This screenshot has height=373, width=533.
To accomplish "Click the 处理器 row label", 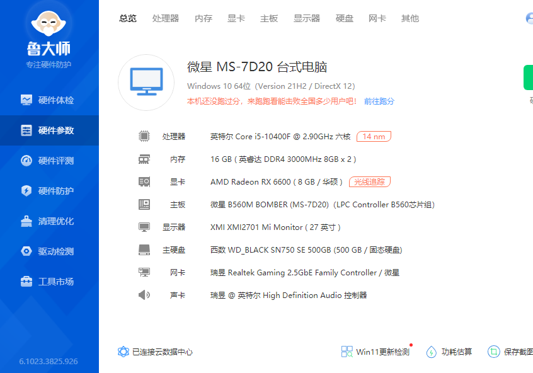I will [174, 136].
